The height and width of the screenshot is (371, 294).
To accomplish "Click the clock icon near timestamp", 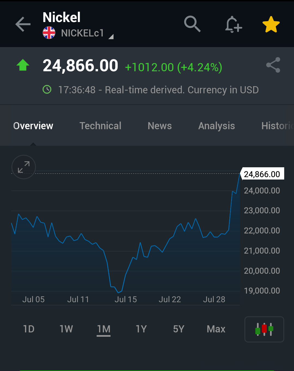I will (47, 89).
